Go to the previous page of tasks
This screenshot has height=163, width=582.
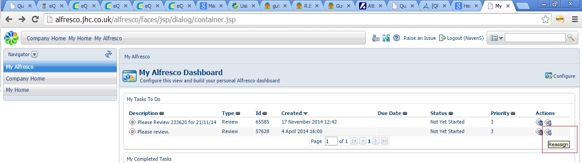click(363, 141)
